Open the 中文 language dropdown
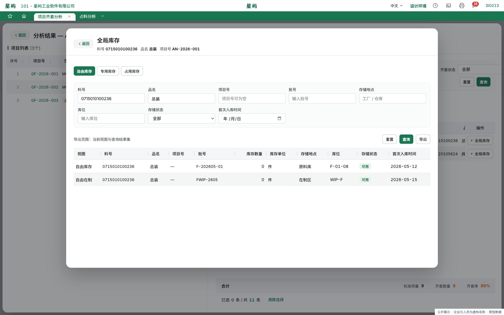The image size is (504, 315). (397, 6)
